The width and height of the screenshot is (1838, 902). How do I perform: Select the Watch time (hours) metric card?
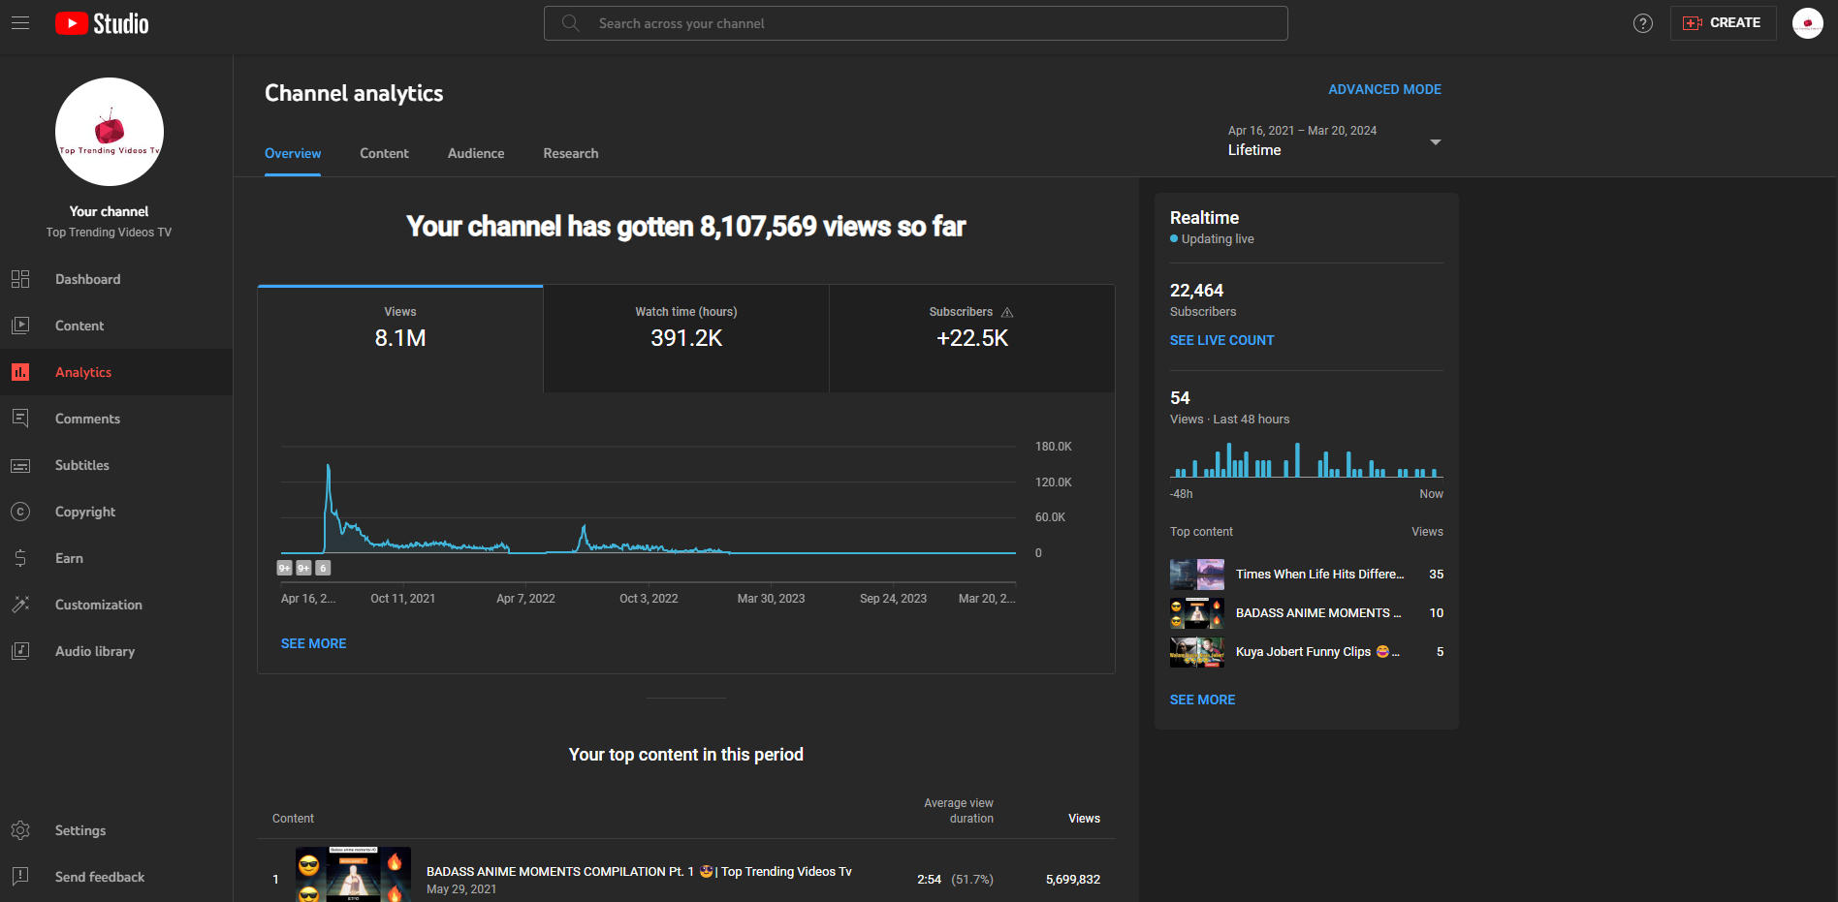(x=686, y=338)
